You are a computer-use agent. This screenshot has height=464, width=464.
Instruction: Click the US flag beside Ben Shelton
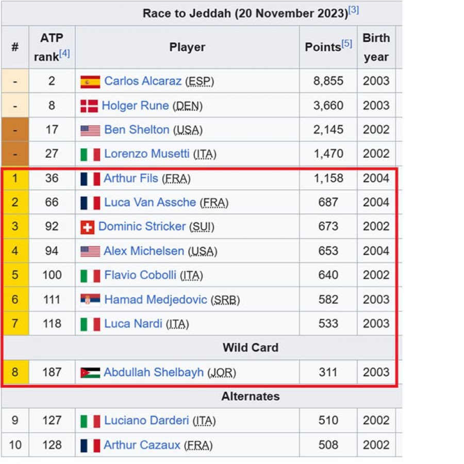point(90,130)
